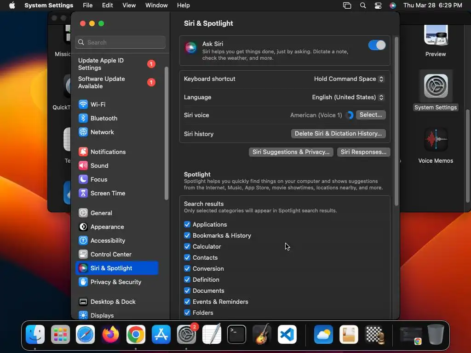Uncheck the Contacts checkbox

187,257
